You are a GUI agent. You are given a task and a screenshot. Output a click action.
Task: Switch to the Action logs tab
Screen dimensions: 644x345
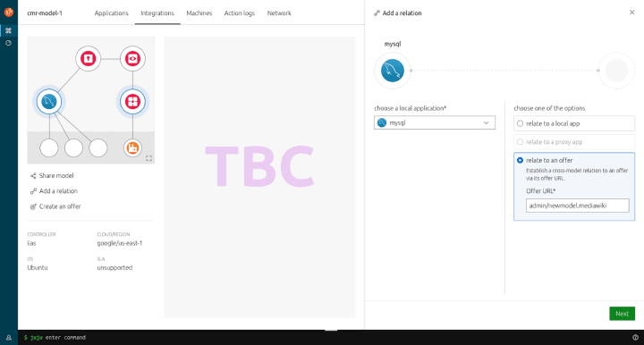(240, 13)
